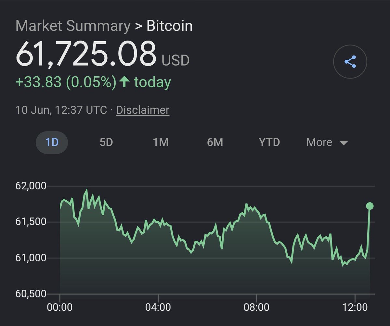Switch to the 1M chart range
This screenshot has height=326, width=390.
(x=161, y=142)
